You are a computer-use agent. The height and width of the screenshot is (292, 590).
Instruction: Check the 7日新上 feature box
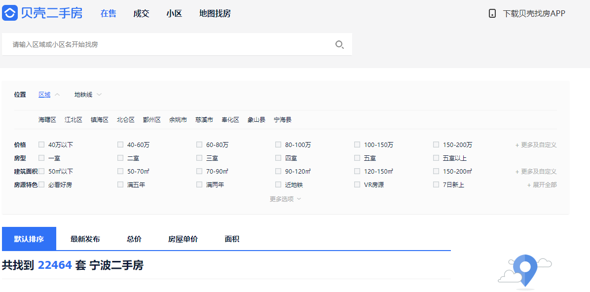pyautogui.click(x=436, y=184)
